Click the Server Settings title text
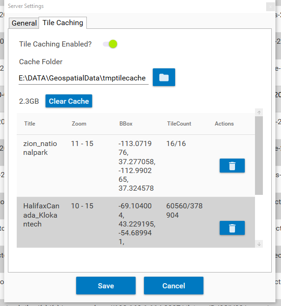 tap(26, 6)
